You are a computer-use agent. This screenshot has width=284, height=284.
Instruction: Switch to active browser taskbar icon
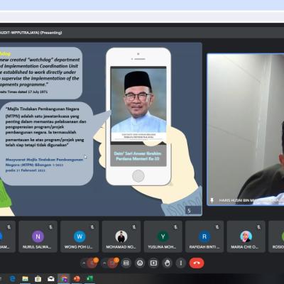(64, 279)
